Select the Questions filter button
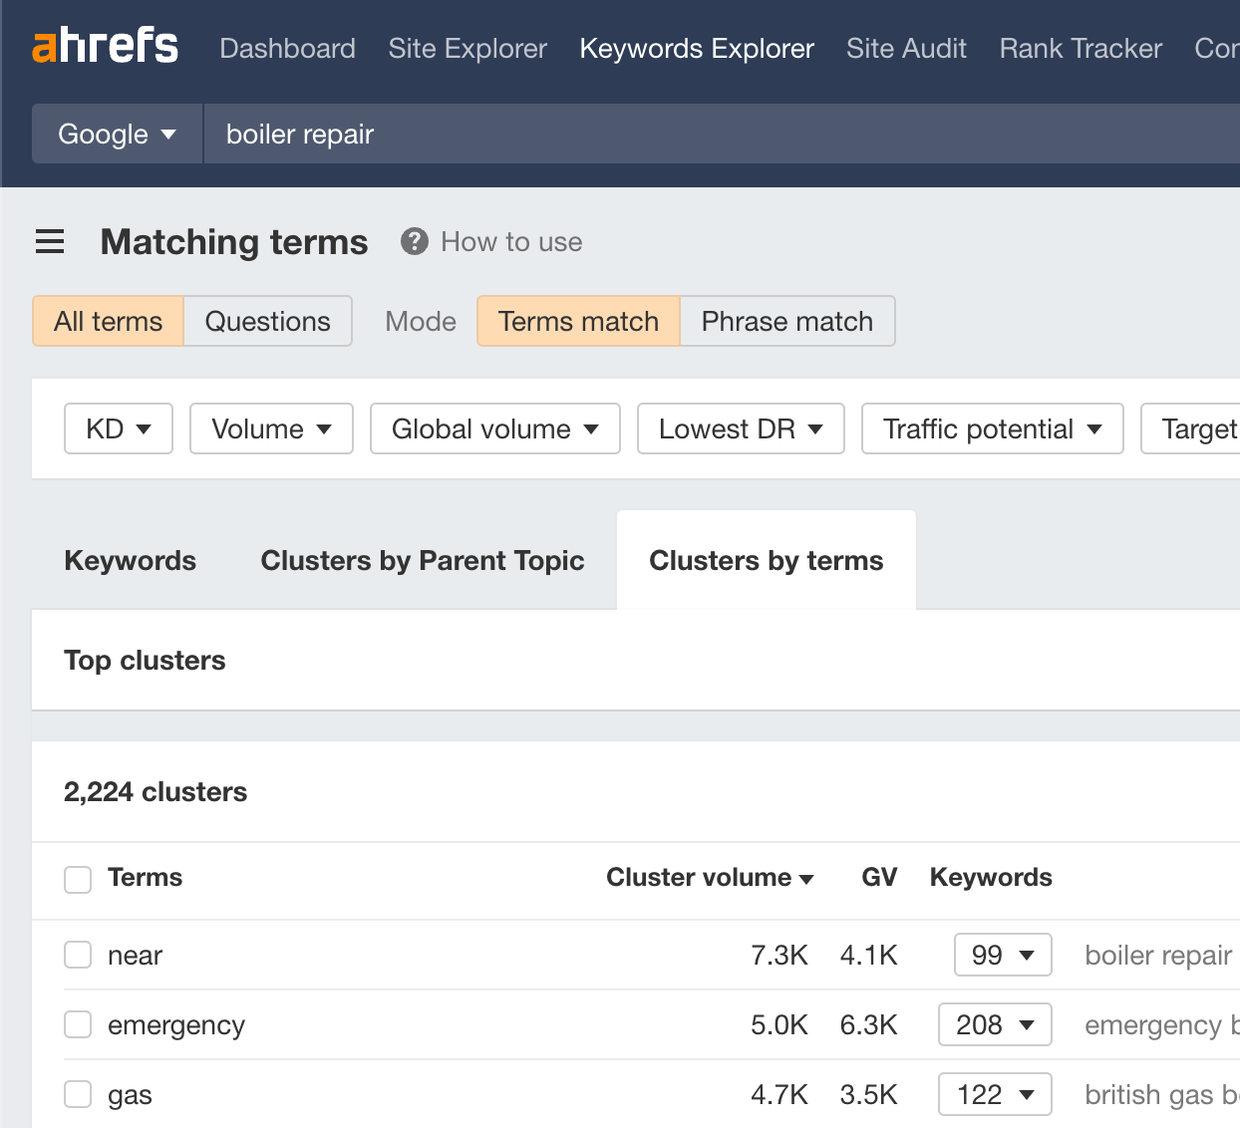 (267, 321)
